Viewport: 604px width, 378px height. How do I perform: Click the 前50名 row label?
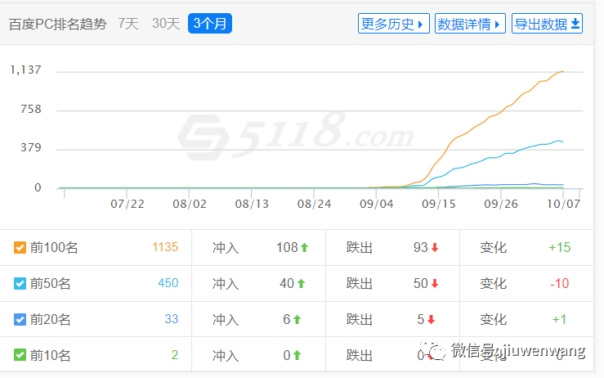50,283
